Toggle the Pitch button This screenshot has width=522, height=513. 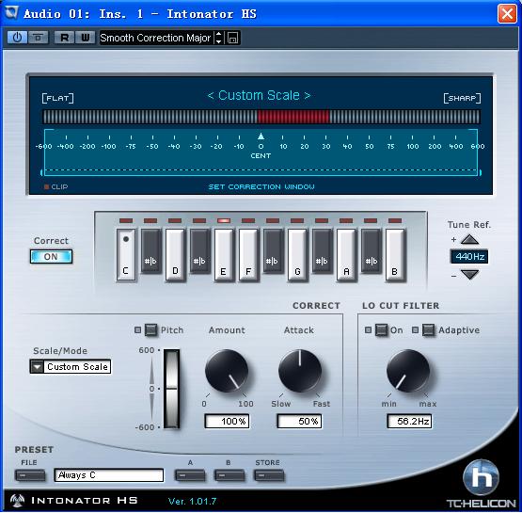[x=150, y=329]
